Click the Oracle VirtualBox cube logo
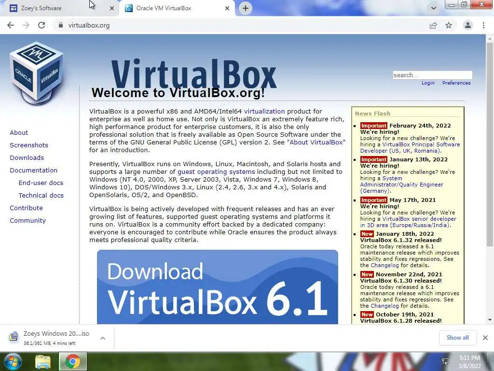494x371 pixels. [37, 73]
